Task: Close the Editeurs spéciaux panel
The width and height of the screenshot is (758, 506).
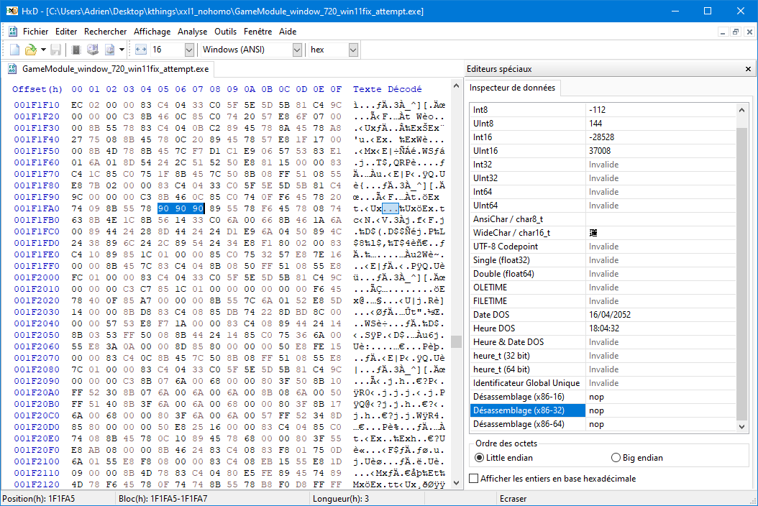Action: pos(748,69)
